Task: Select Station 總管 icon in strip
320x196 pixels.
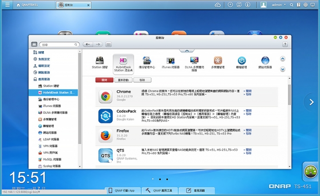Action: [x=100, y=63]
